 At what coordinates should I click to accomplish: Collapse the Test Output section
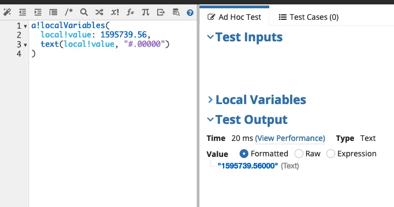(x=210, y=119)
